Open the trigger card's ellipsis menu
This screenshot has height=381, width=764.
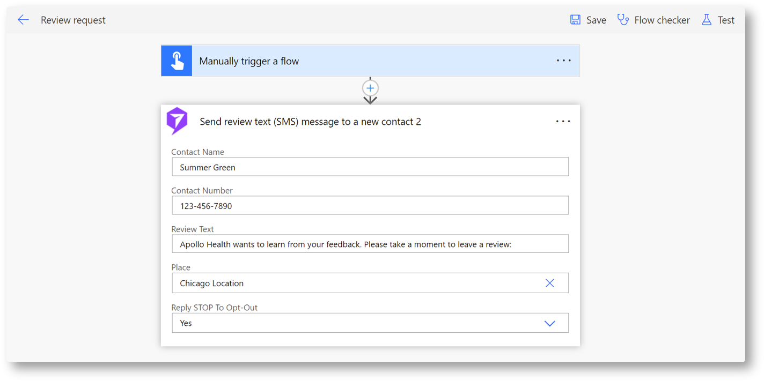pos(563,61)
